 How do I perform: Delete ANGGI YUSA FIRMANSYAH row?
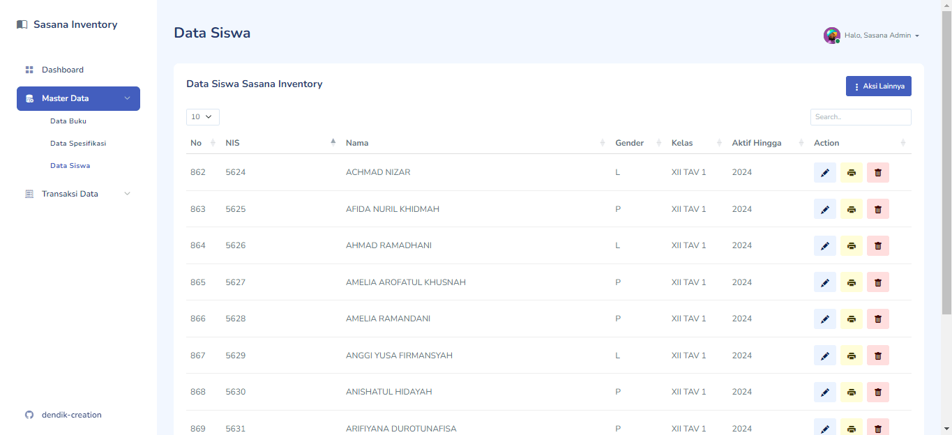(878, 356)
